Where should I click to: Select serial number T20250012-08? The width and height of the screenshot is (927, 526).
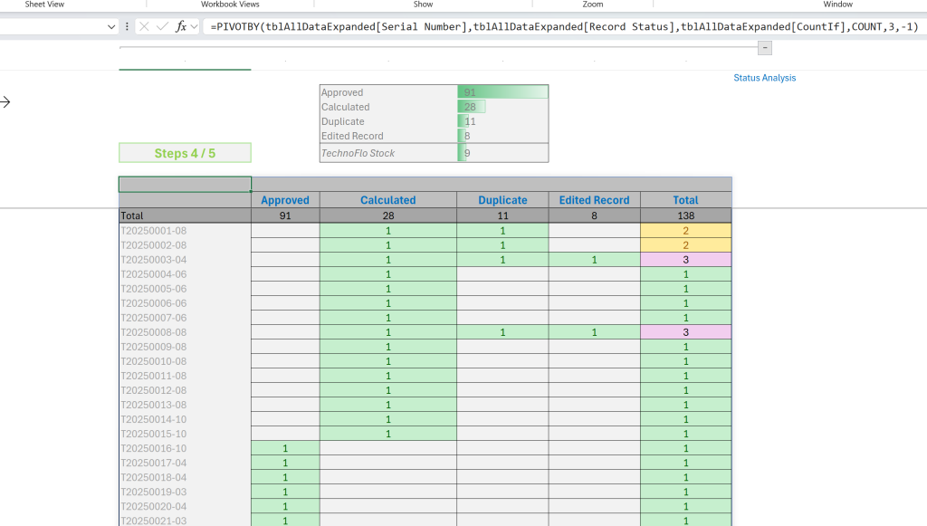click(x=185, y=390)
